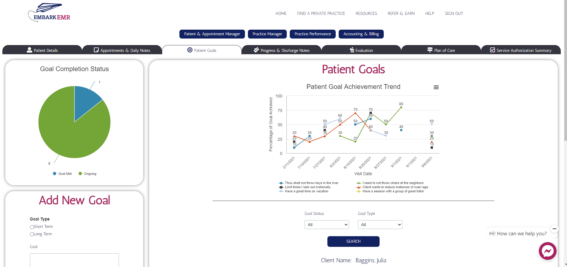The height and width of the screenshot is (267, 567).
Task: Click inside the Goal text field
Action: [74, 260]
